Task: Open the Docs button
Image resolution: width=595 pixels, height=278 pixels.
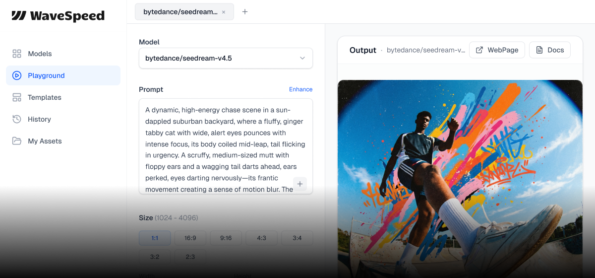Action: [550, 50]
